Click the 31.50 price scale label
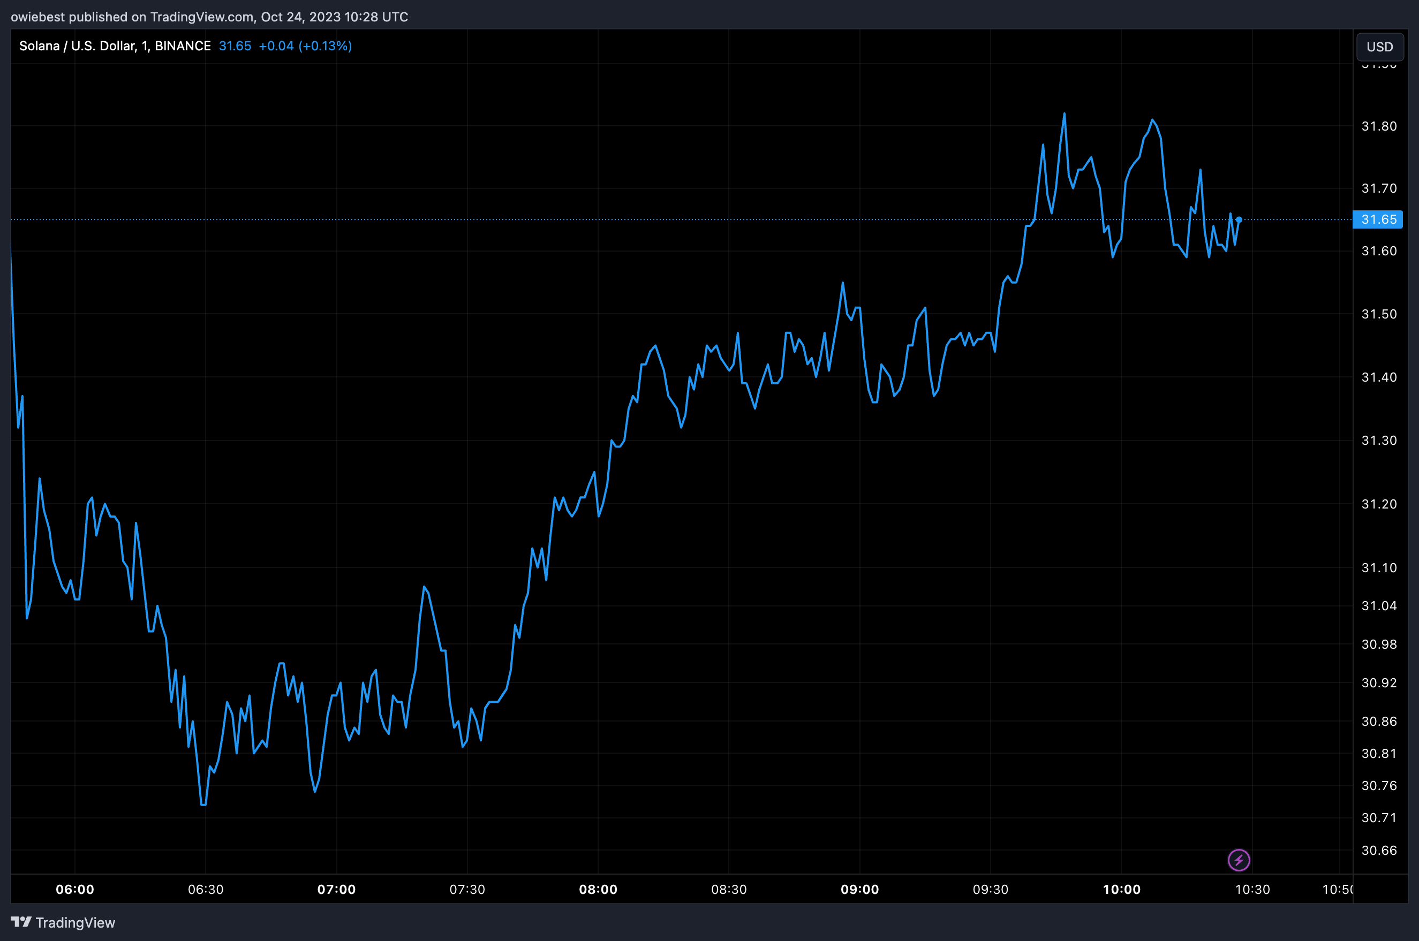Image resolution: width=1419 pixels, height=941 pixels. click(1379, 314)
